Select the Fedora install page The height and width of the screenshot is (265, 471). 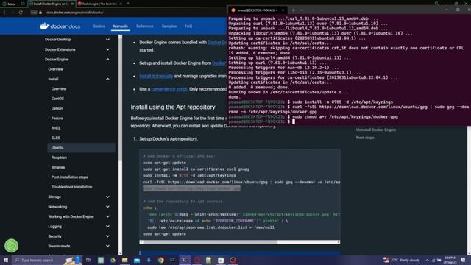click(x=57, y=118)
